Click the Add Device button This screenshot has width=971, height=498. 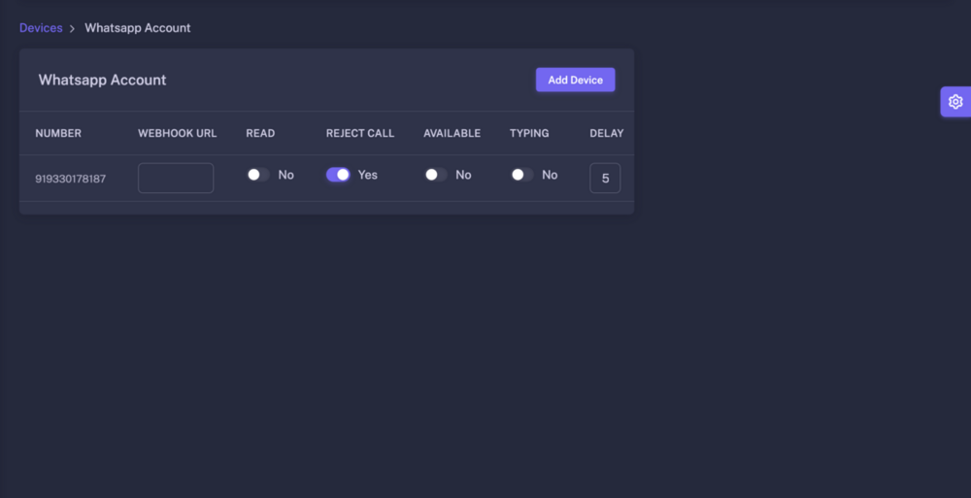575,80
